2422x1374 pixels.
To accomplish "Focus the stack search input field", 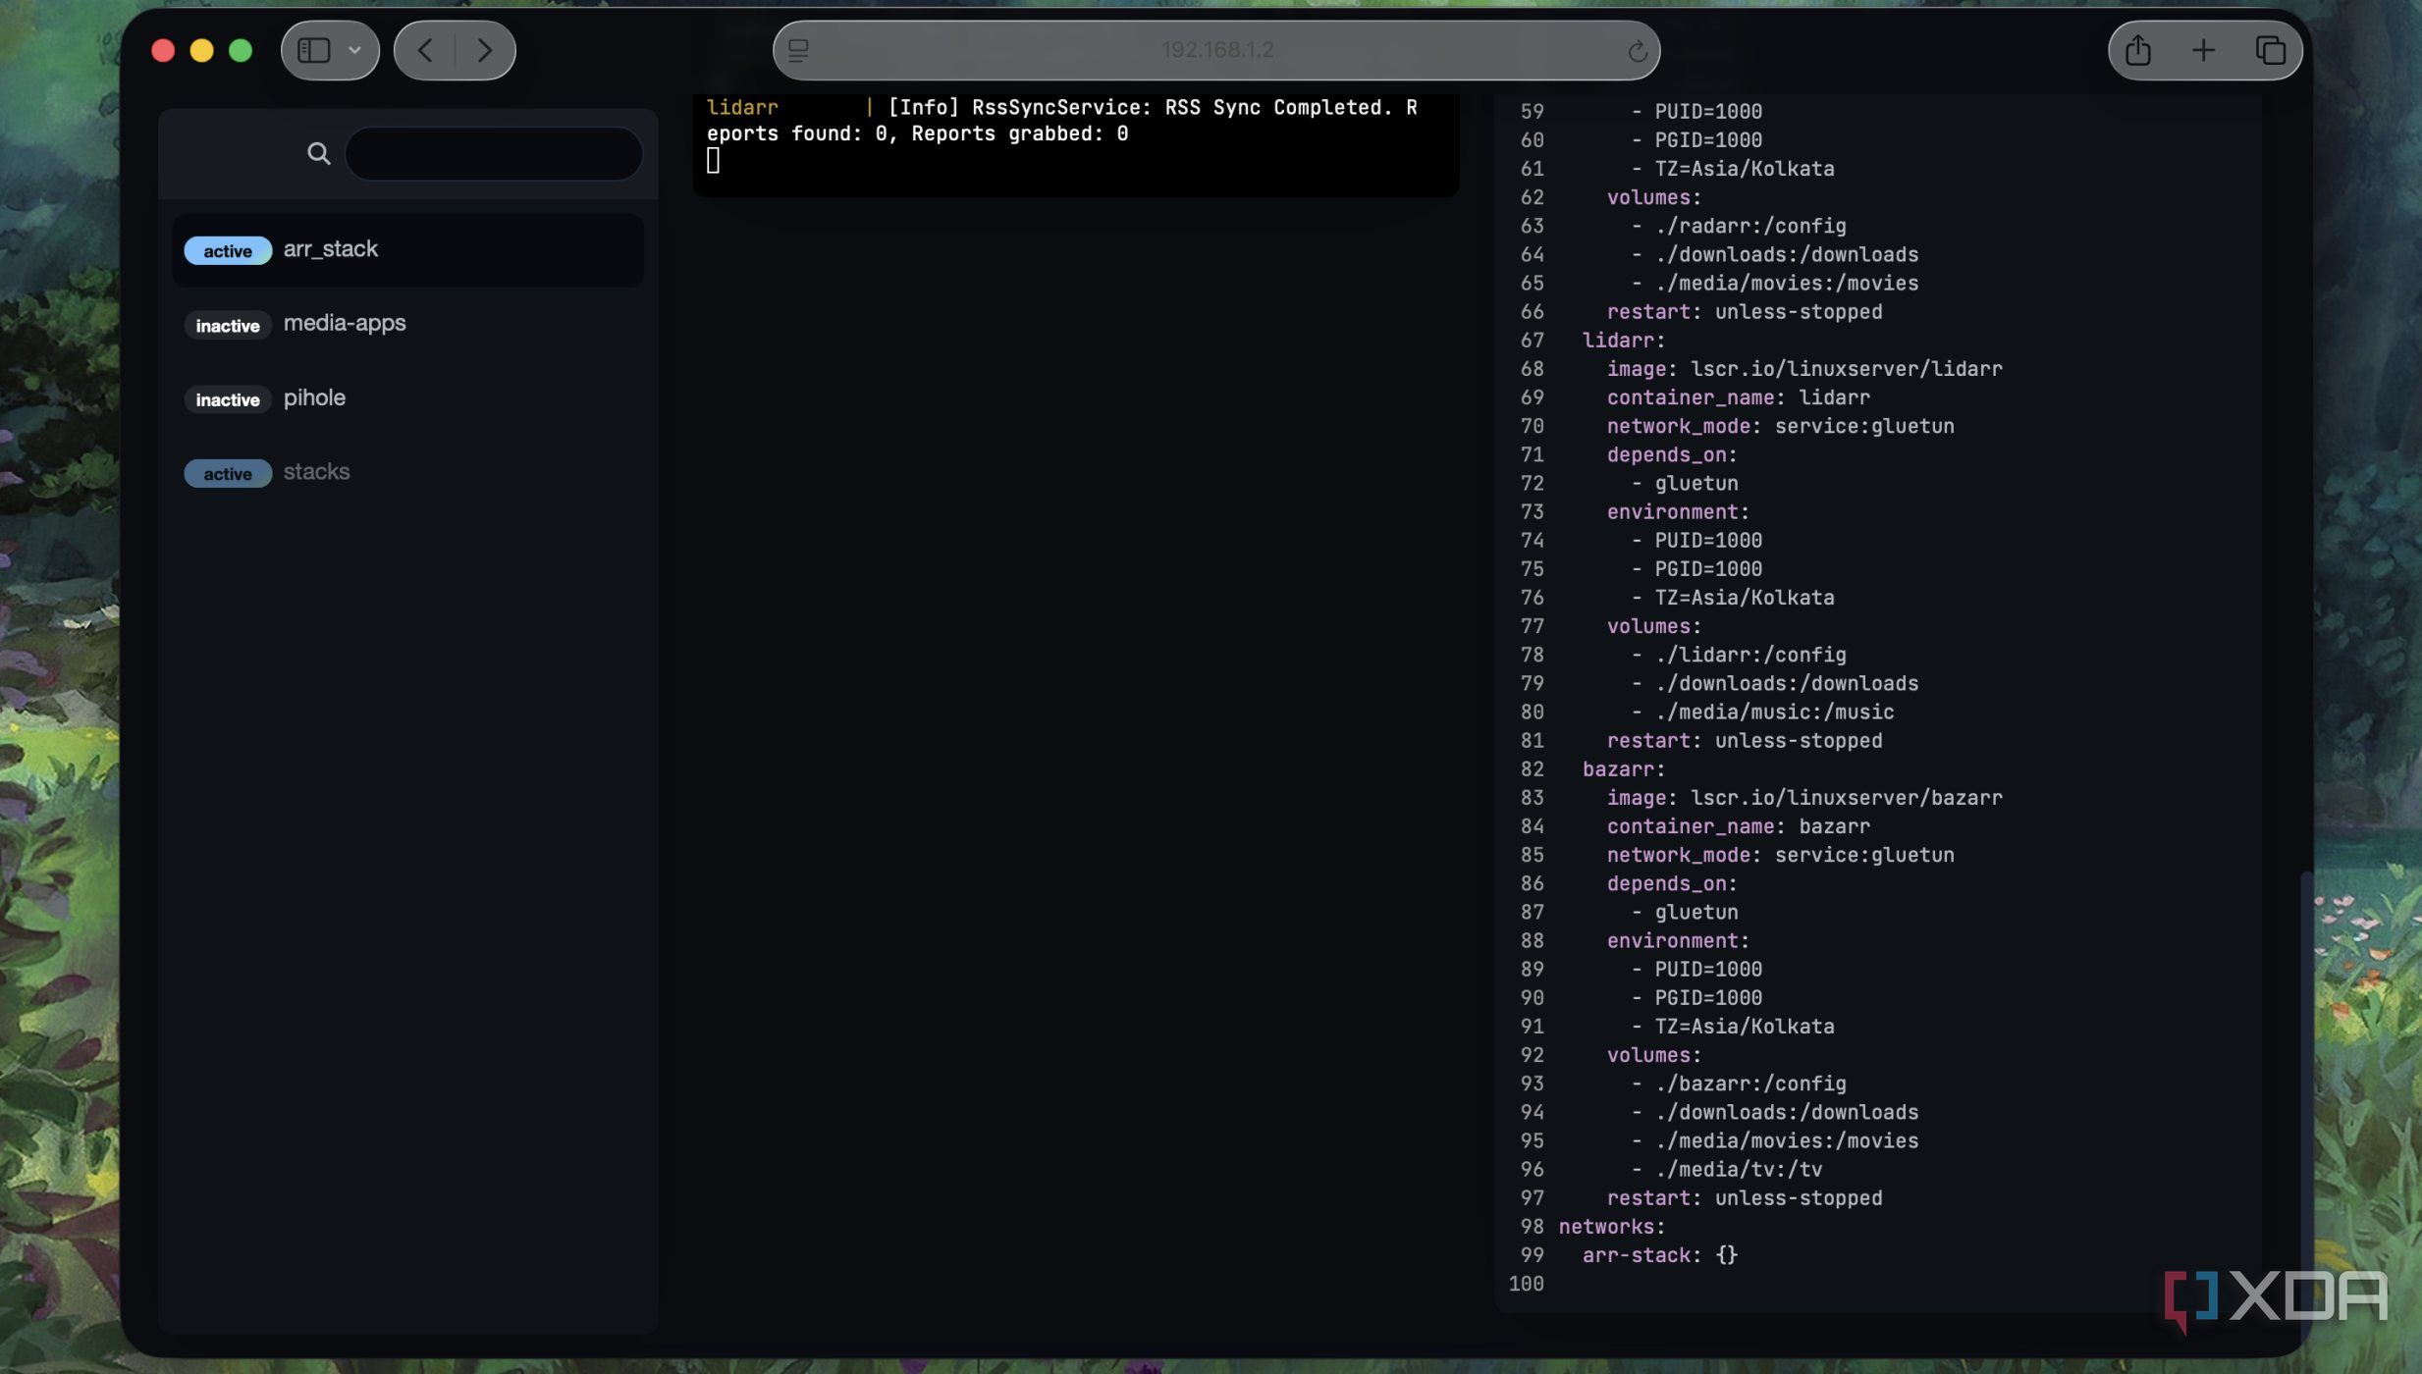I will (494, 153).
